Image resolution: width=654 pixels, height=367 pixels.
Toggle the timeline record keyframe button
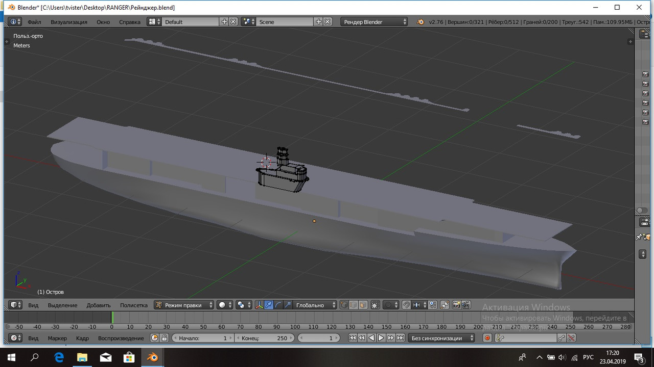(487, 338)
